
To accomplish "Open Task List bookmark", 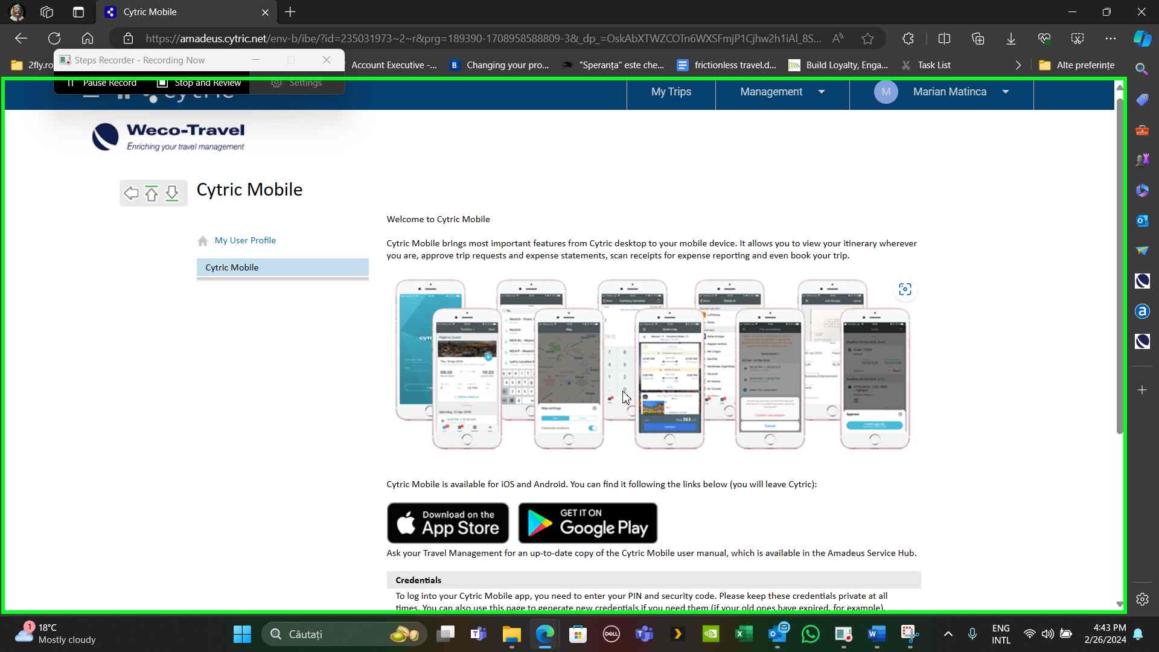I will click(x=925, y=65).
